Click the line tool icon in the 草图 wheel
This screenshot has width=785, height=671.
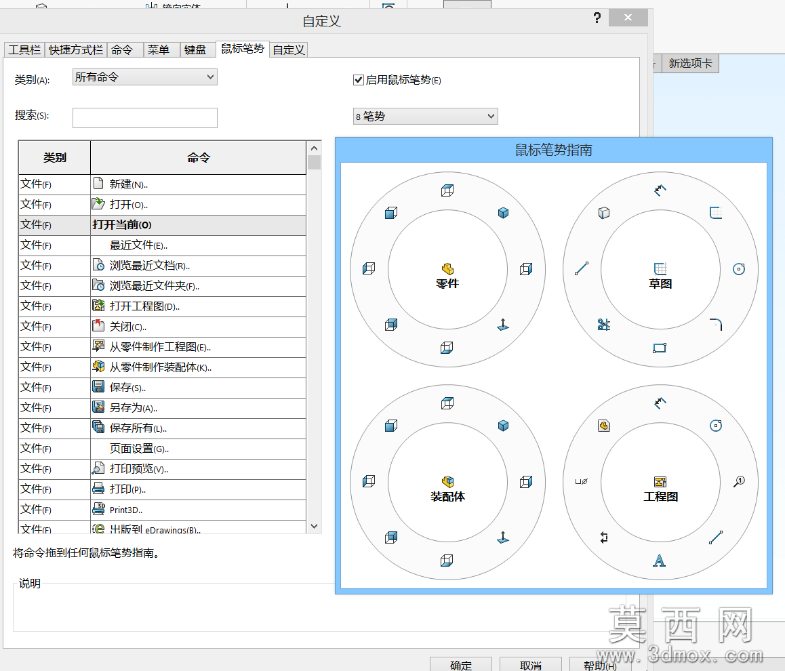(581, 268)
